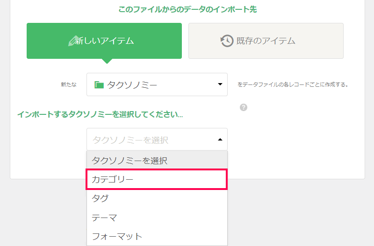This screenshot has width=374, height=246.
Task: Open the タクソノミー item type selector
Action: coord(157,84)
